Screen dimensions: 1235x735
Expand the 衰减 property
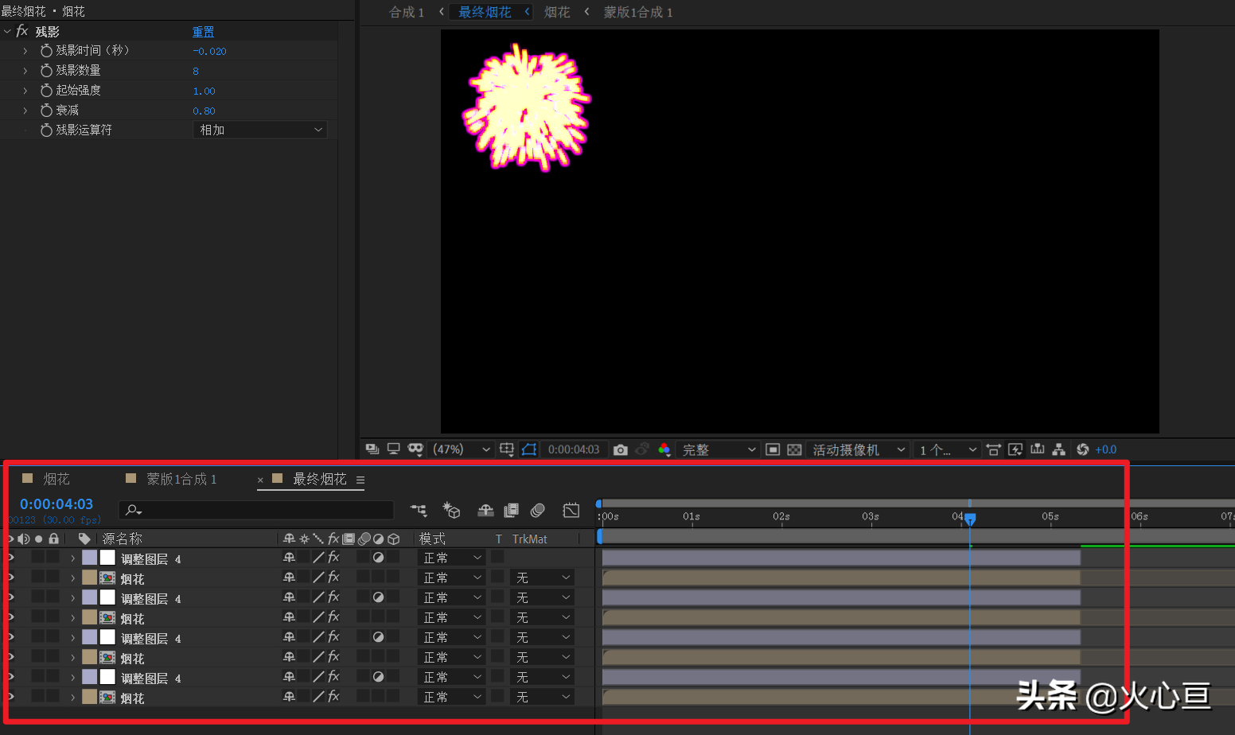click(x=25, y=110)
